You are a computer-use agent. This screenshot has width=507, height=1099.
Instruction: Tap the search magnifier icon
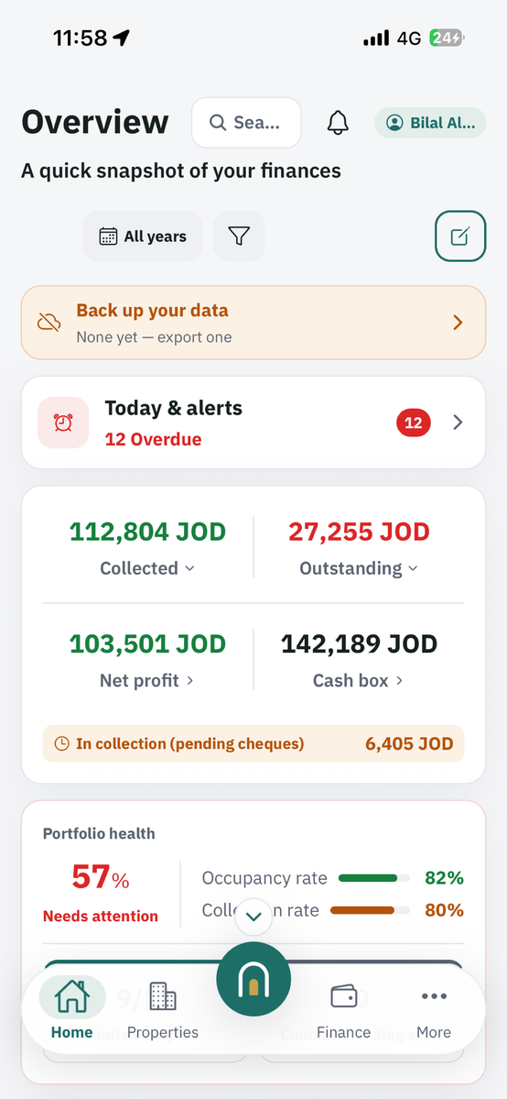pyautogui.click(x=218, y=123)
